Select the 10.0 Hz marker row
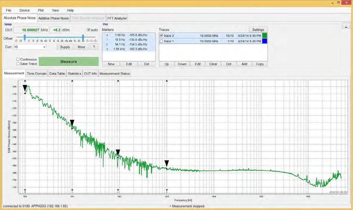The image size is (353, 210). [128, 40]
